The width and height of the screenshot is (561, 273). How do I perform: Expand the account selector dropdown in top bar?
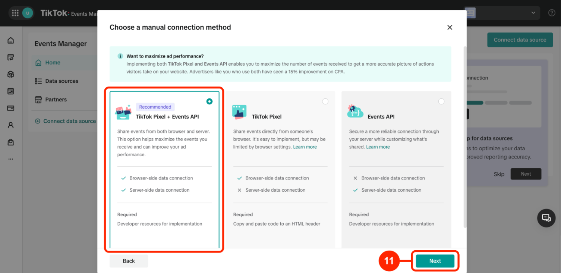[502, 13]
